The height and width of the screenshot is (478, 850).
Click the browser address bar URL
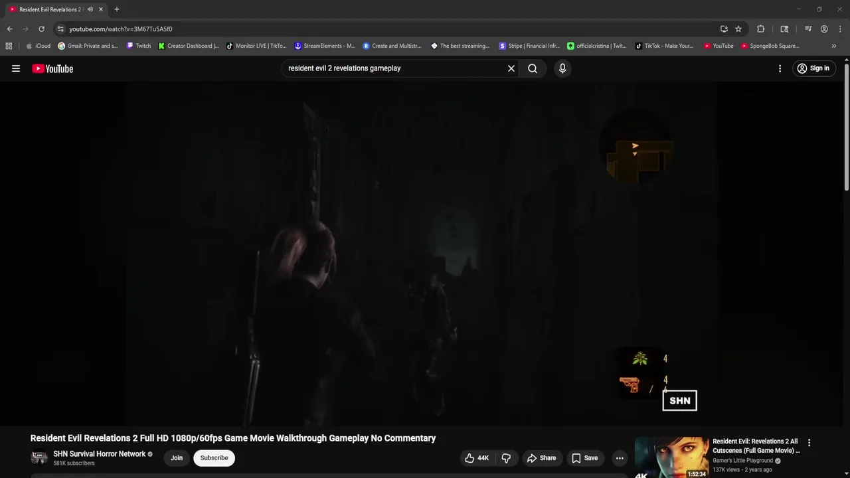pos(121,29)
